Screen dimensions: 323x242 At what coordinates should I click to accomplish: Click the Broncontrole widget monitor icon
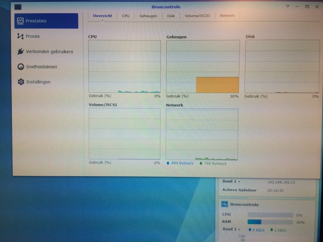[x=225, y=204]
